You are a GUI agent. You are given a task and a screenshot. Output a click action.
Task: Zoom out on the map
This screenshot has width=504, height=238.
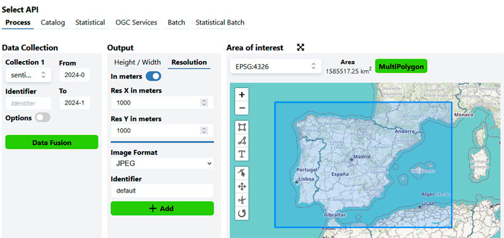pyautogui.click(x=242, y=108)
